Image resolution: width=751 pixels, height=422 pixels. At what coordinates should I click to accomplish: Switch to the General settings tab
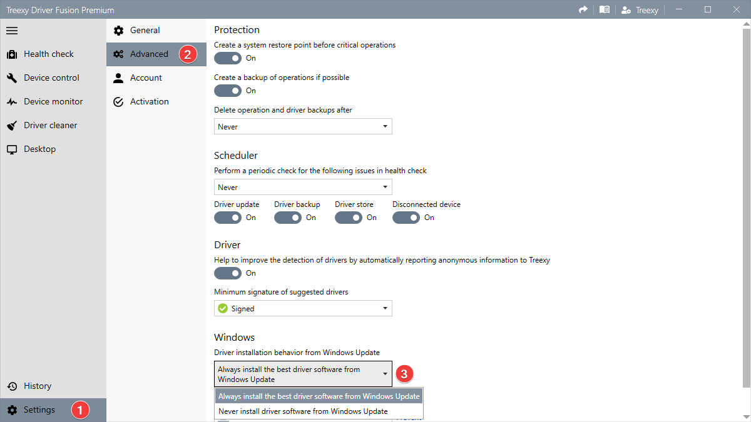145,30
